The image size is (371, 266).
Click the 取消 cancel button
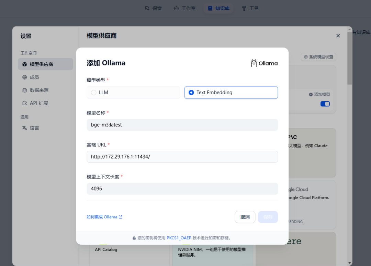[x=245, y=217]
